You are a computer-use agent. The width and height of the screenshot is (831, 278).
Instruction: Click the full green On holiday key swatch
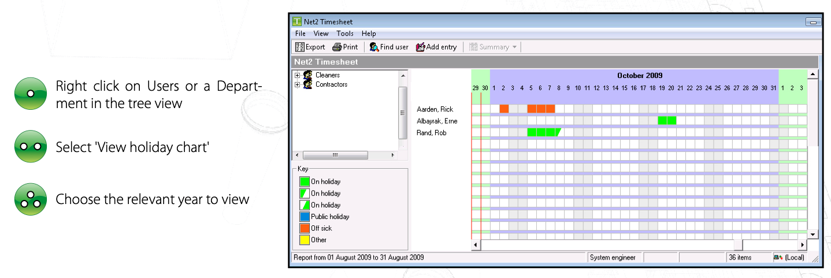pyautogui.click(x=305, y=181)
